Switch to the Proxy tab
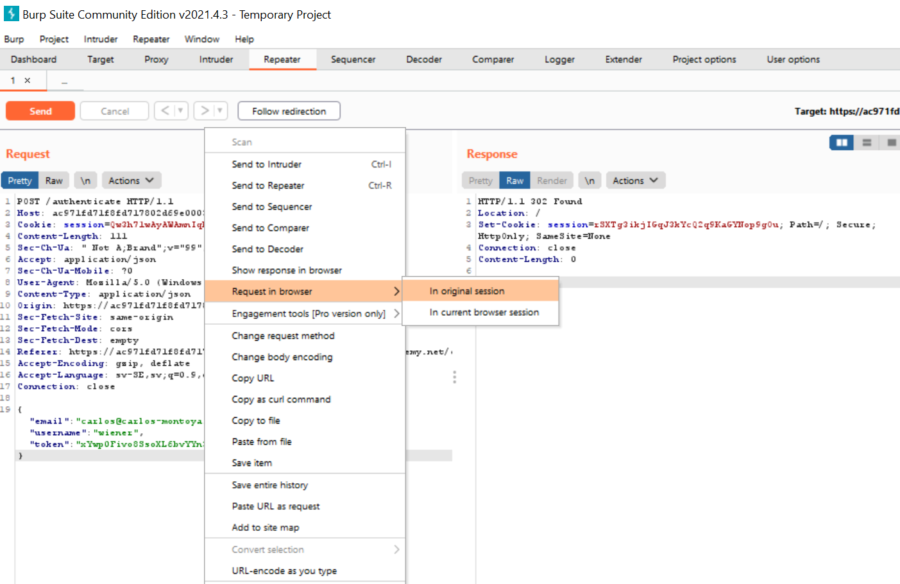 [157, 59]
